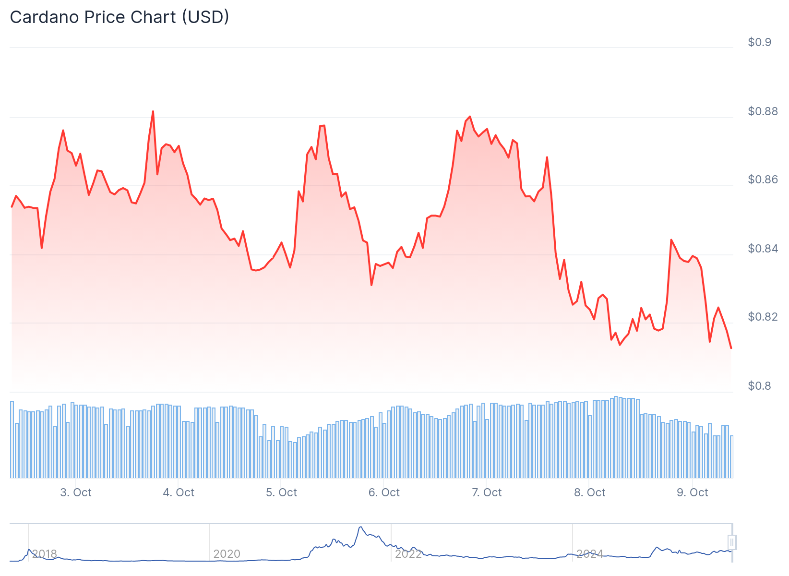Click the "Cardano Price Chart (USD)" title

pos(120,17)
